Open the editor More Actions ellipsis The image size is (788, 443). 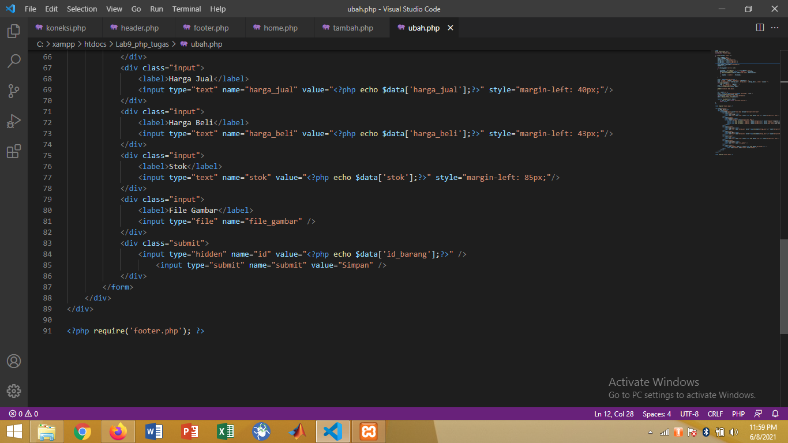pos(776,28)
